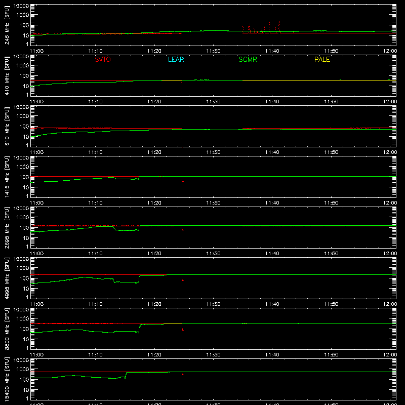Screen dimensions: 405x405
Task: Click the 10000 y-tick of the 245 MHz plot
Action: coord(21,6)
